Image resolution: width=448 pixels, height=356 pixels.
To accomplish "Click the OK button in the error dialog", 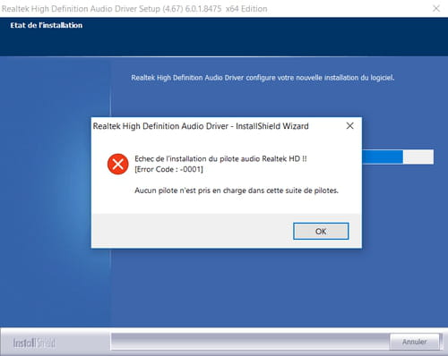I will (321, 231).
